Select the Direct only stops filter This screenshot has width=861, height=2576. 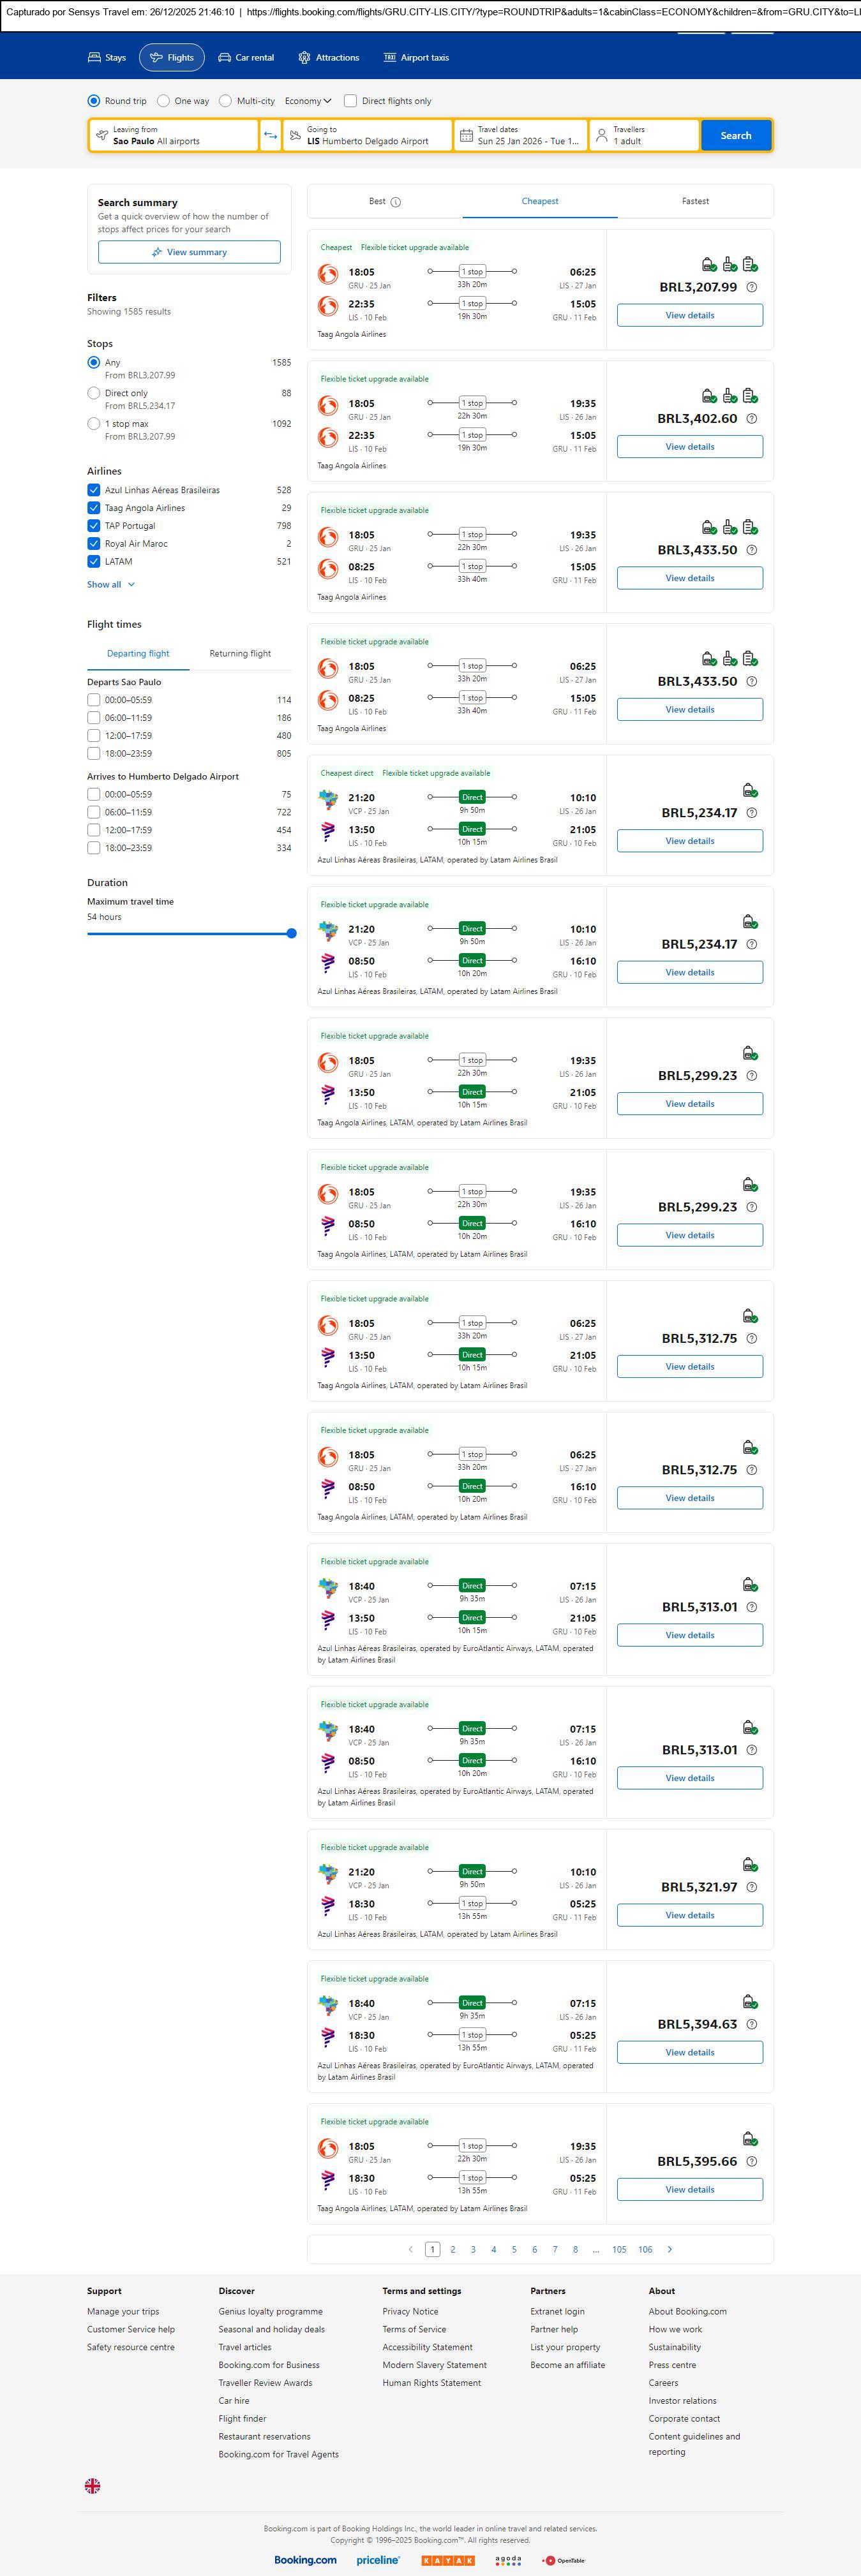pos(94,394)
